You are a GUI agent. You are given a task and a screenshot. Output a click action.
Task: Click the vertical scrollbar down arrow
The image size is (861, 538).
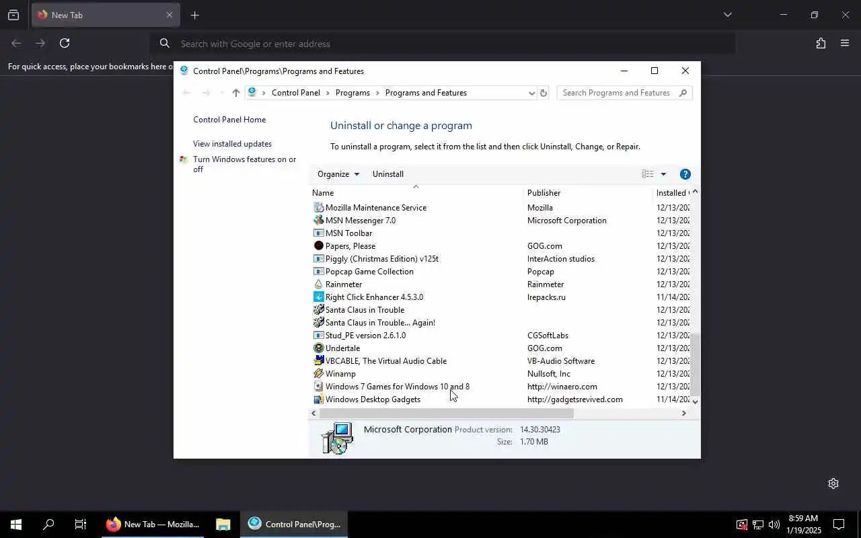[x=695, y=401]
